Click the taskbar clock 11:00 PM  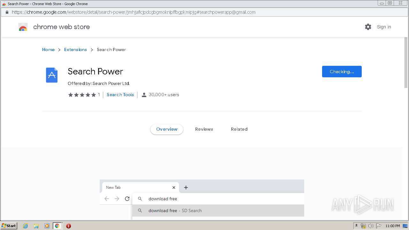393,226
